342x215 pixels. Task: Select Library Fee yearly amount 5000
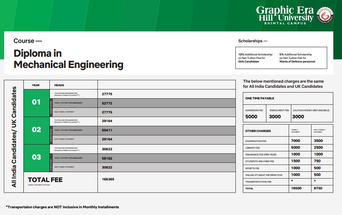[295, 147]
